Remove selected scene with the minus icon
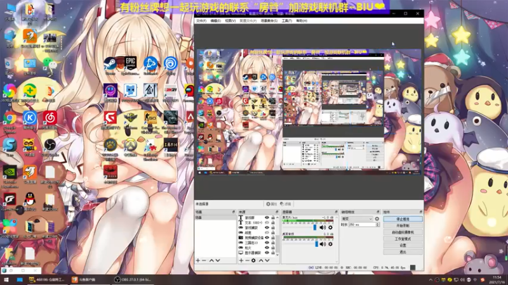The image size is (508, 285). [204, 260]
